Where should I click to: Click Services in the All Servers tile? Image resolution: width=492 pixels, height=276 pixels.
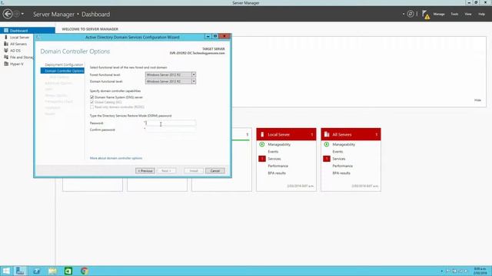coord(339,159)
